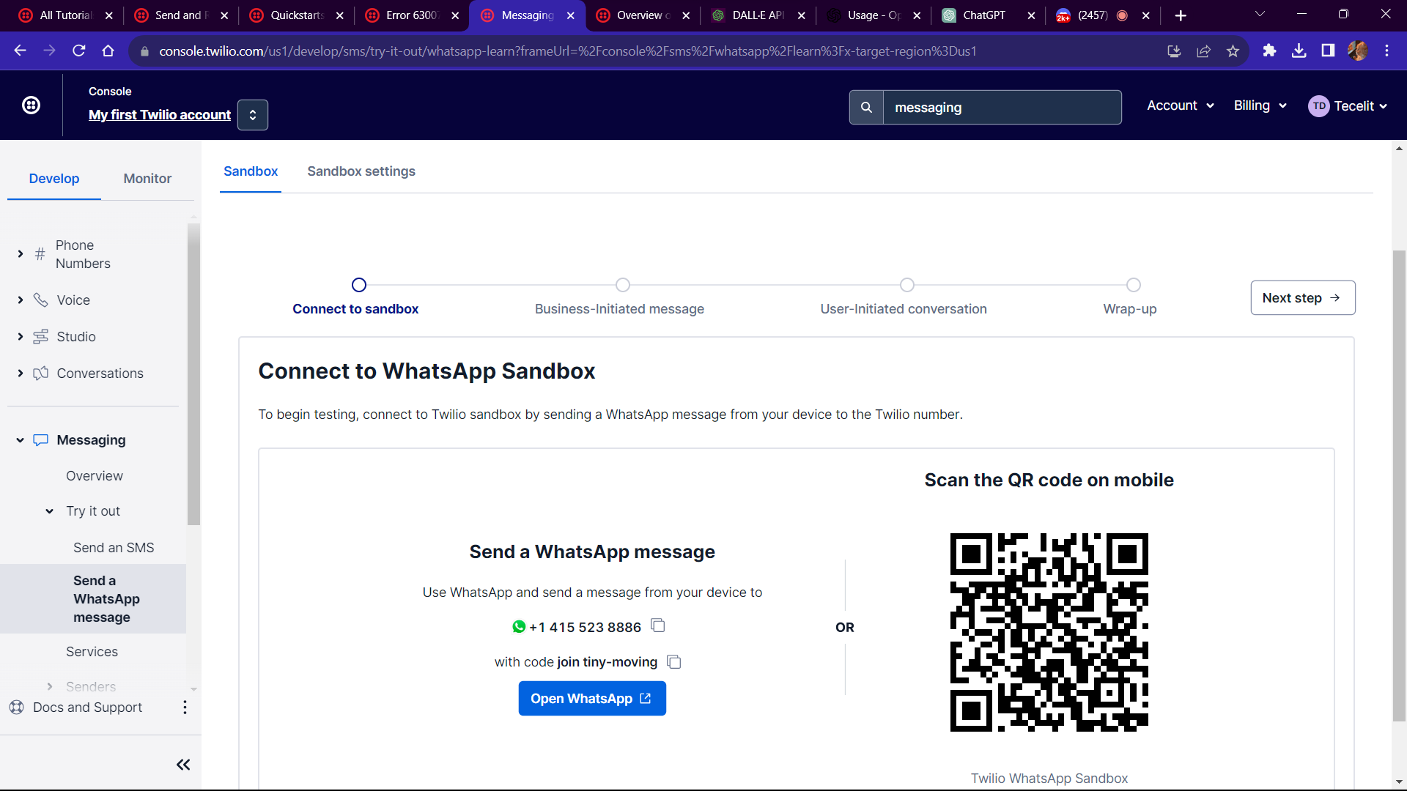Bookmark this page with star icon
1407x791 pixels.
tap(1233, 51)
